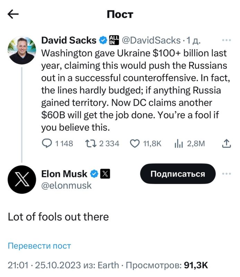Open the post analytics bar icon

click(179, 143)
